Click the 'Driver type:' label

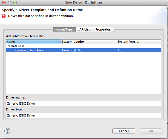15,109
